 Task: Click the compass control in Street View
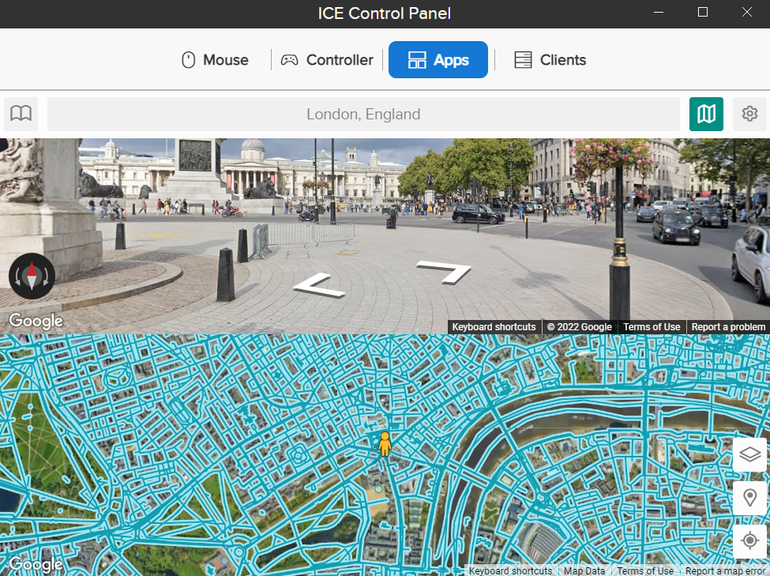[32, 276]
